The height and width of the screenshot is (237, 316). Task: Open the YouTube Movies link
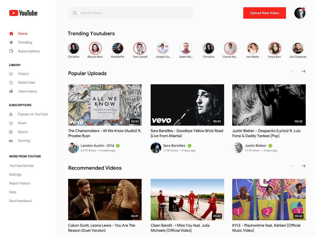22,166
